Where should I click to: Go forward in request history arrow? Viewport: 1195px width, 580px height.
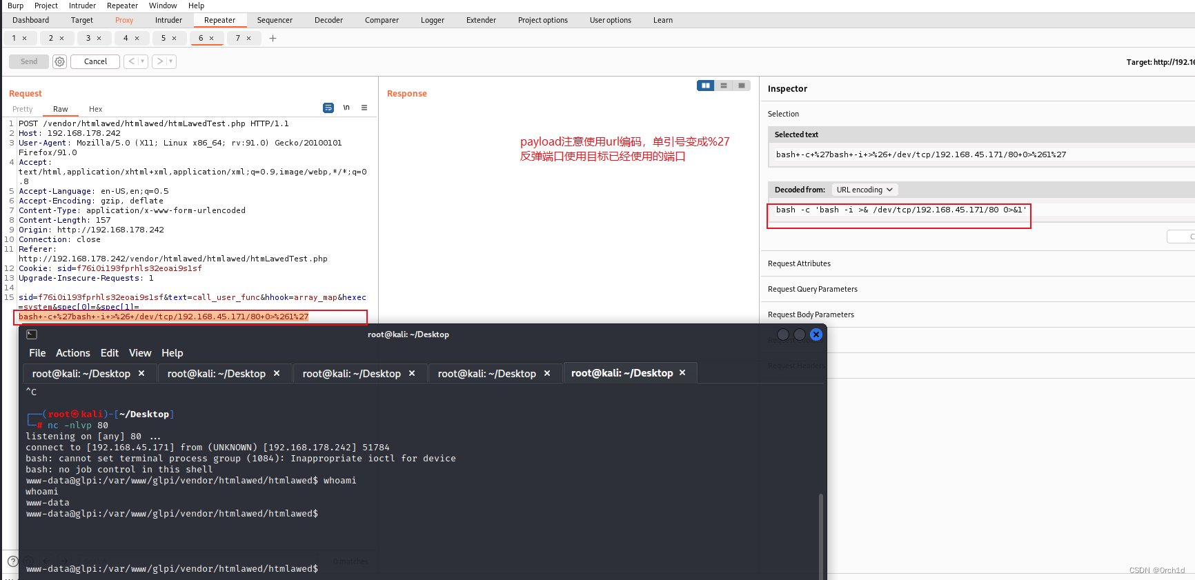point(160,61)
